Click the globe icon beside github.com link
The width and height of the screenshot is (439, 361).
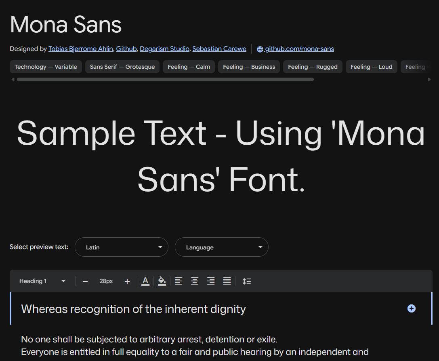pyautogui.click(x=260, y=49)
